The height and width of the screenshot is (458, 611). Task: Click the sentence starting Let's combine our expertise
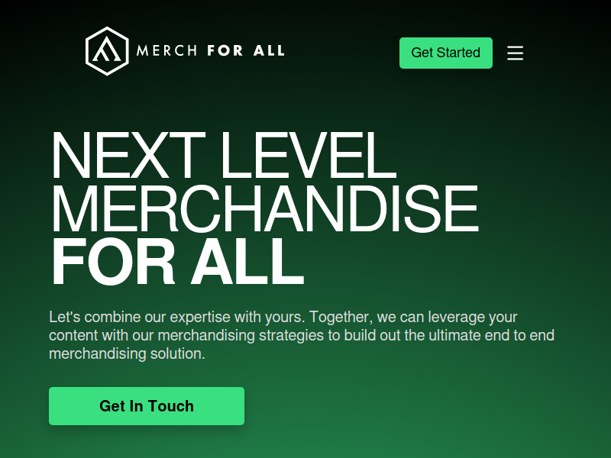tap(177, 317)
